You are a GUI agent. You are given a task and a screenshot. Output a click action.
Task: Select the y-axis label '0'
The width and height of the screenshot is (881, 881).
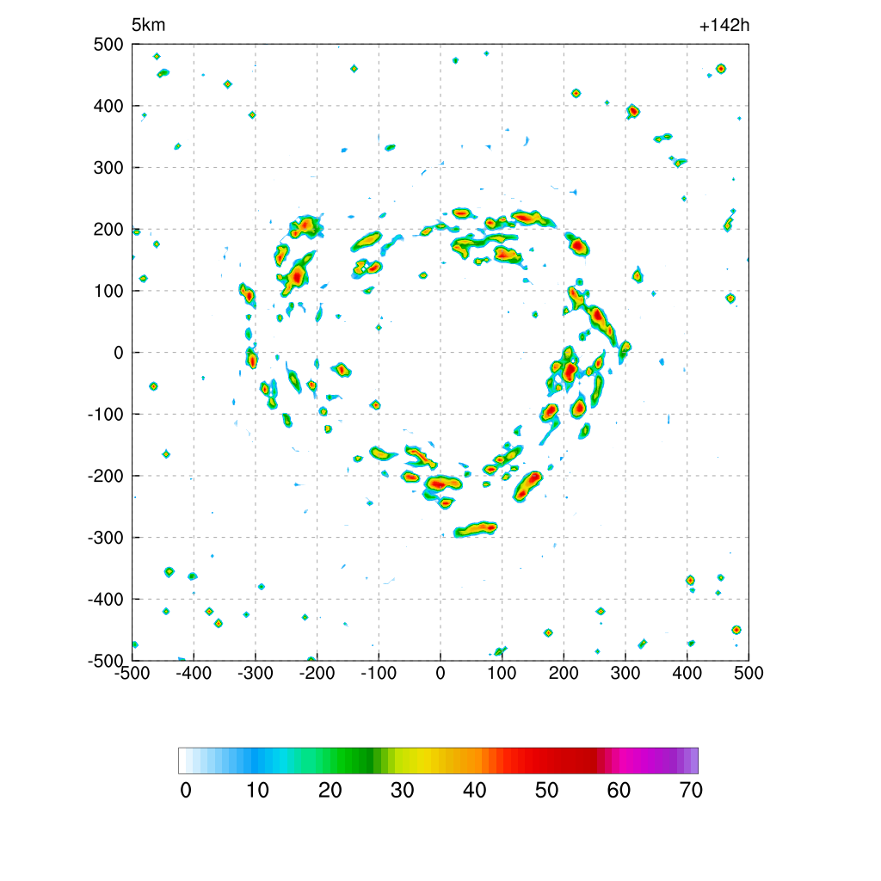coord(119,353)
